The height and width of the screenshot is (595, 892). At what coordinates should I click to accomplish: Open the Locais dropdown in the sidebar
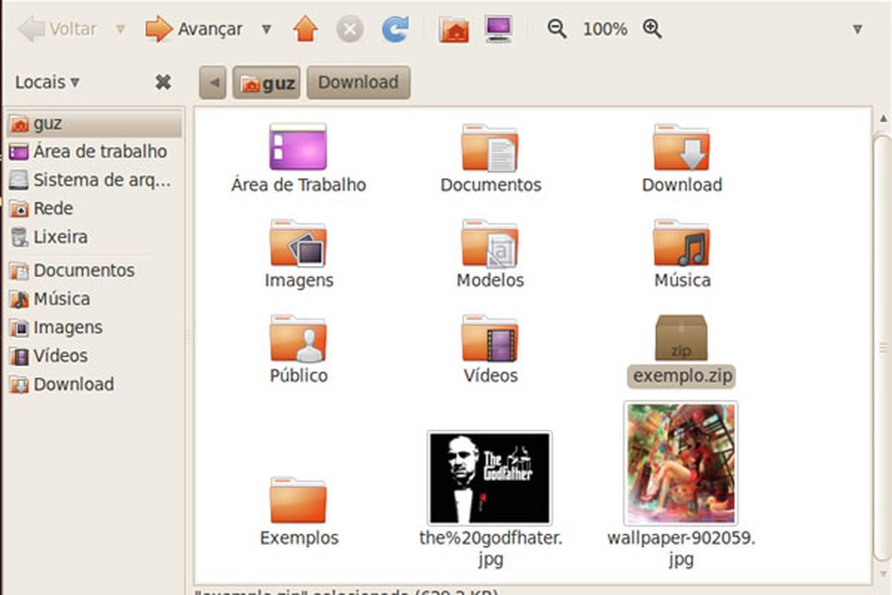[x=46, y=81]
